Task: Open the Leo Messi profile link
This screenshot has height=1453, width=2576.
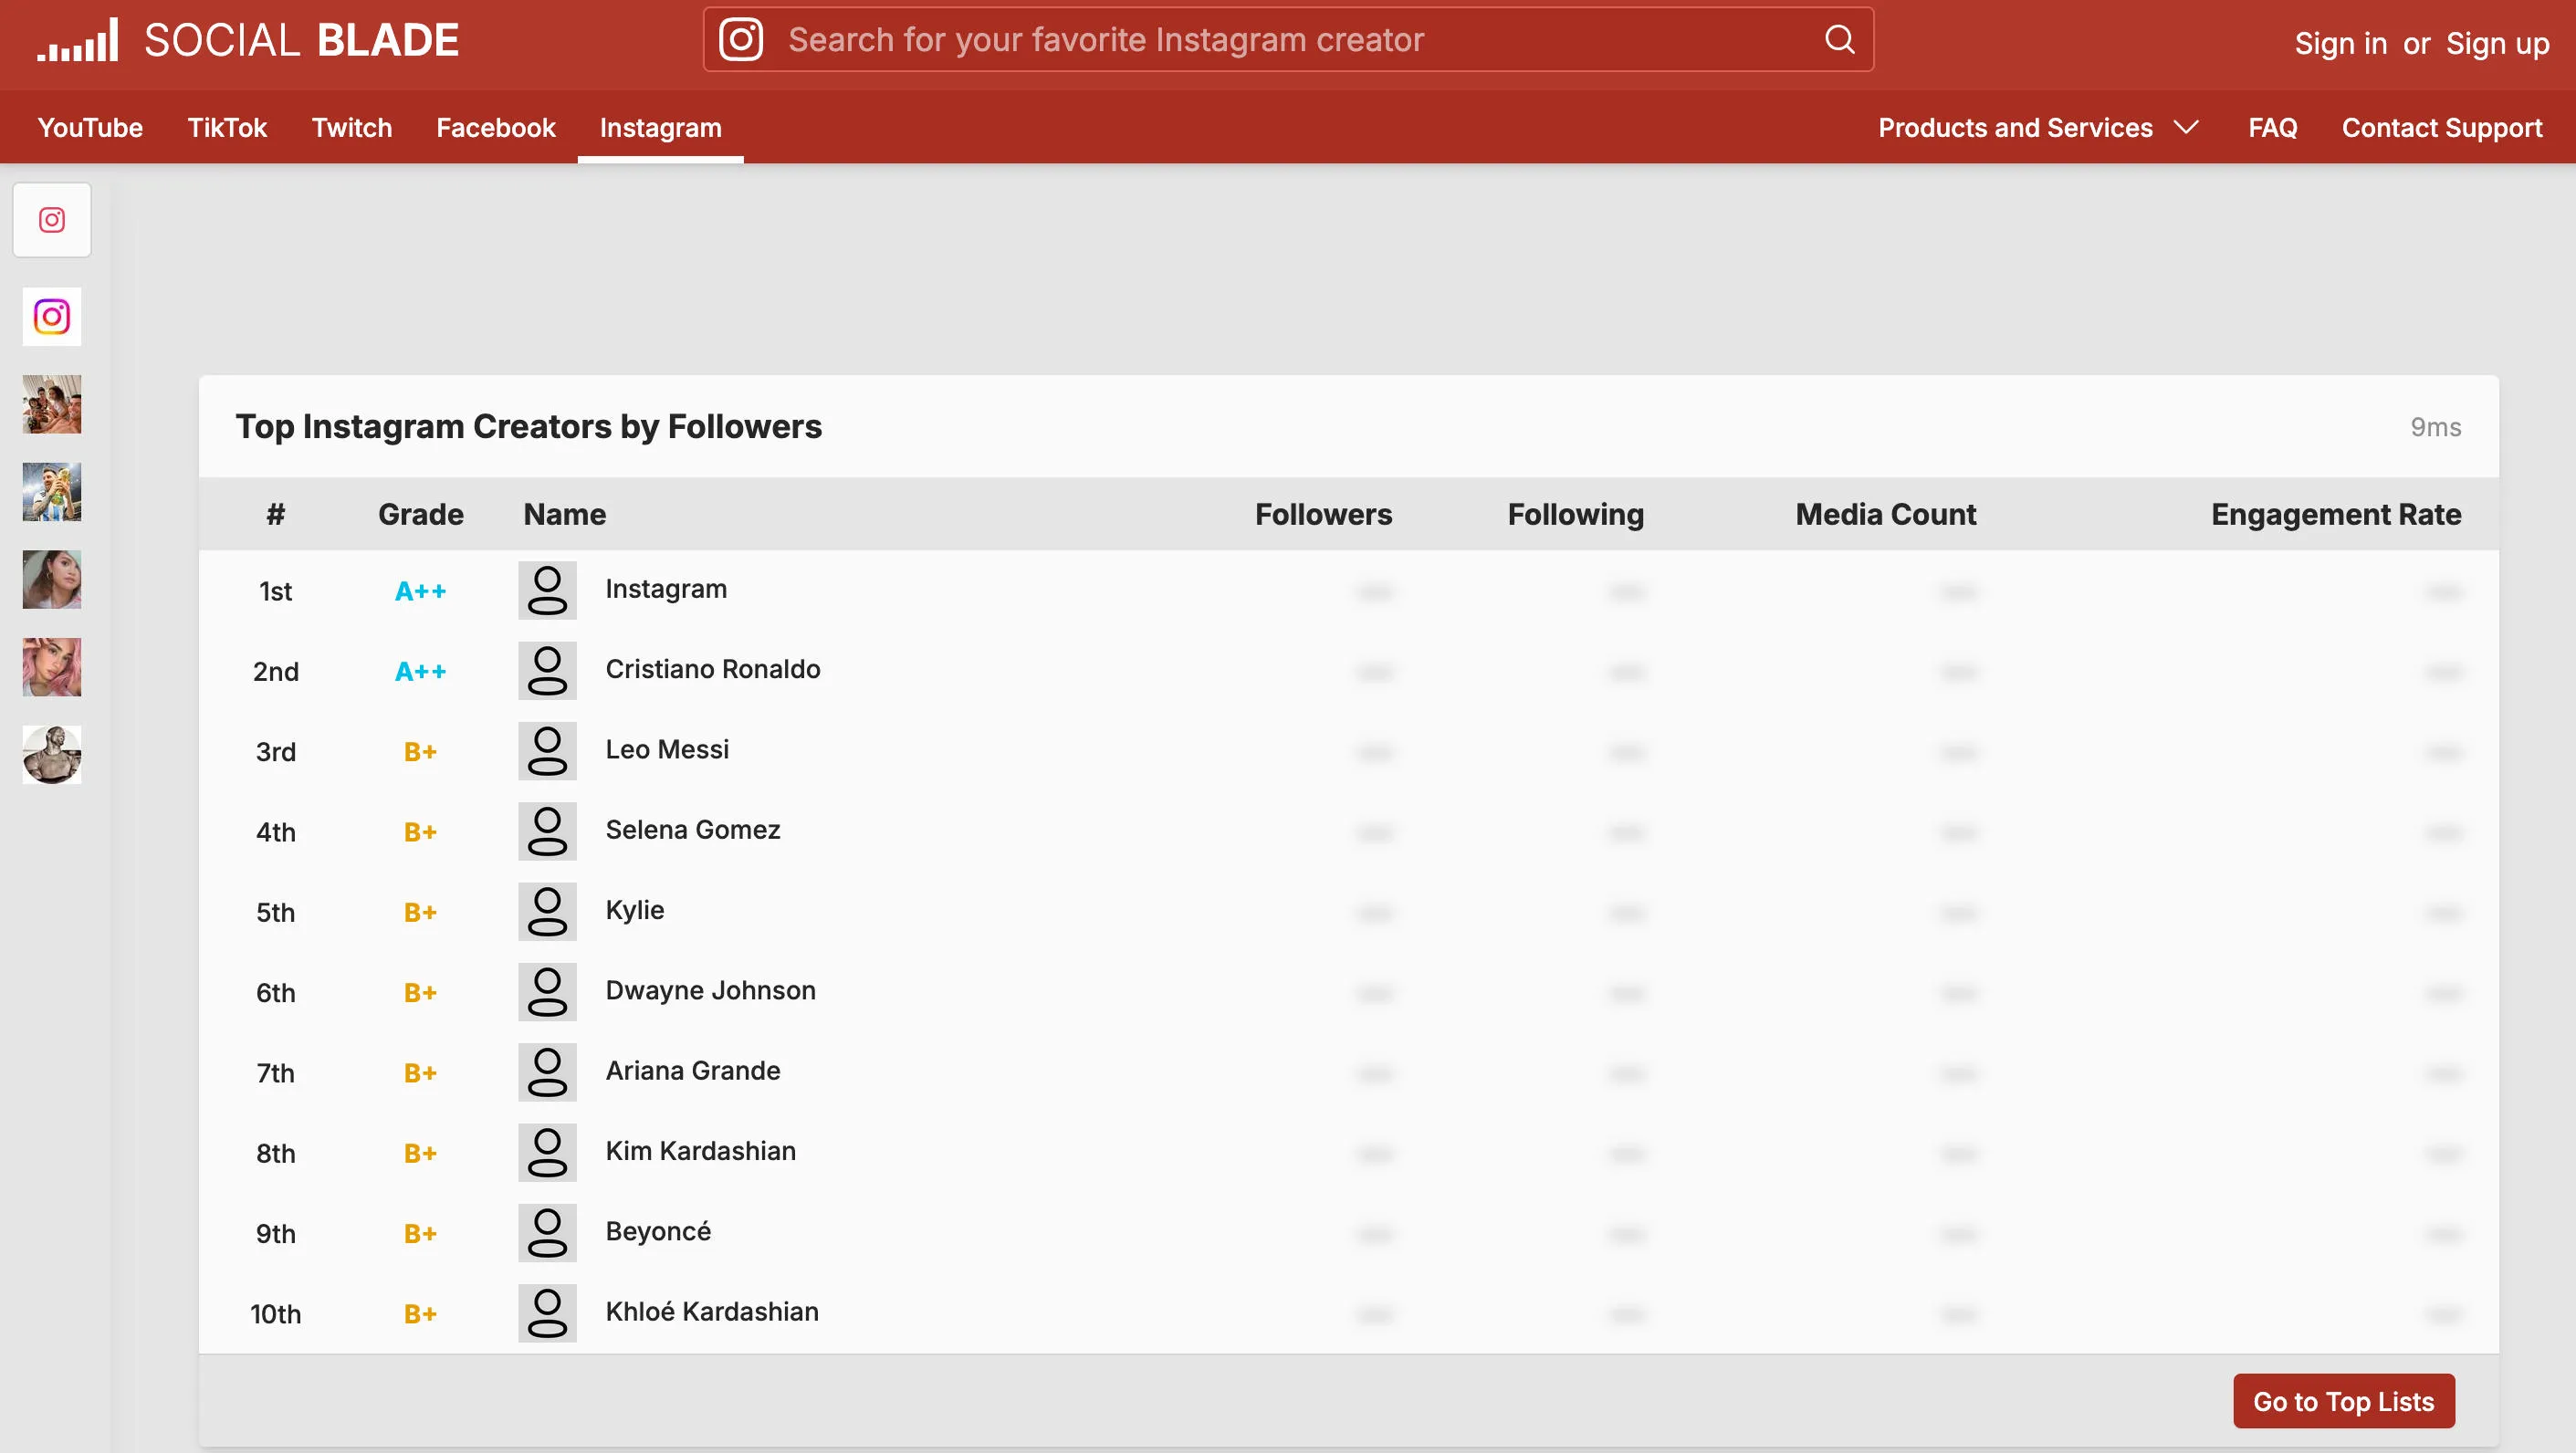Action: (667, 750)
